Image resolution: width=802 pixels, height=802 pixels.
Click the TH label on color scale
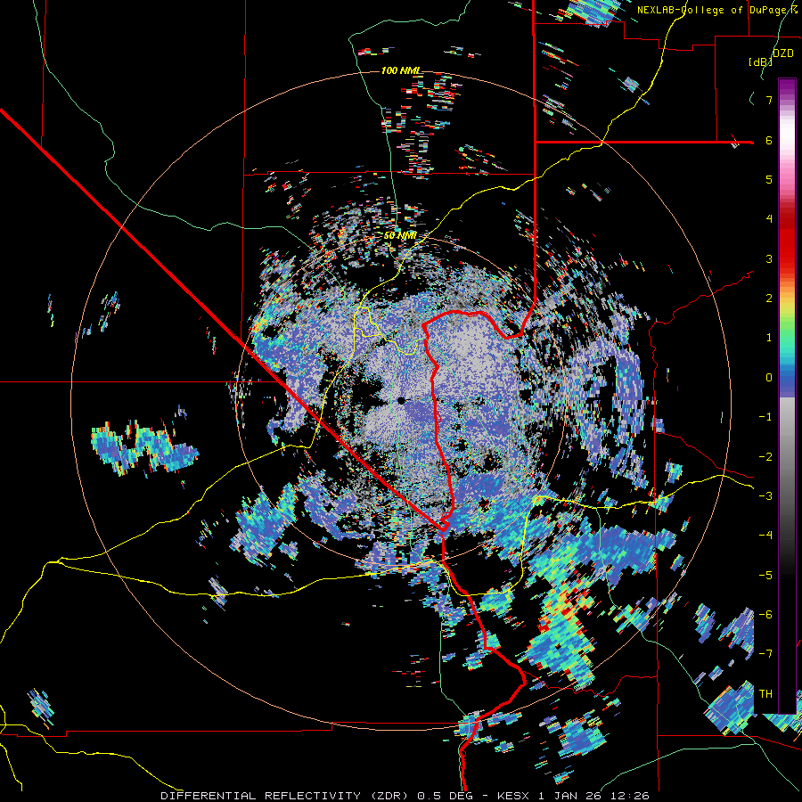[765, 694]
